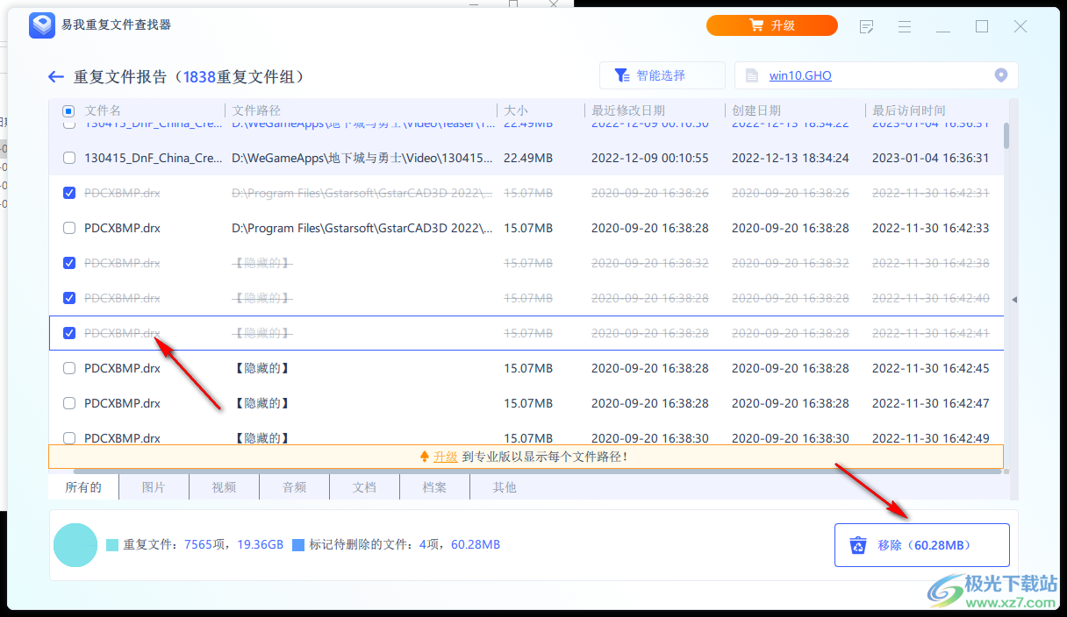Image resolution: width=1067 pixels, height=617 pixels.
Task: Toggle the select-all checkbox in header
Action: tap(69, 111)
